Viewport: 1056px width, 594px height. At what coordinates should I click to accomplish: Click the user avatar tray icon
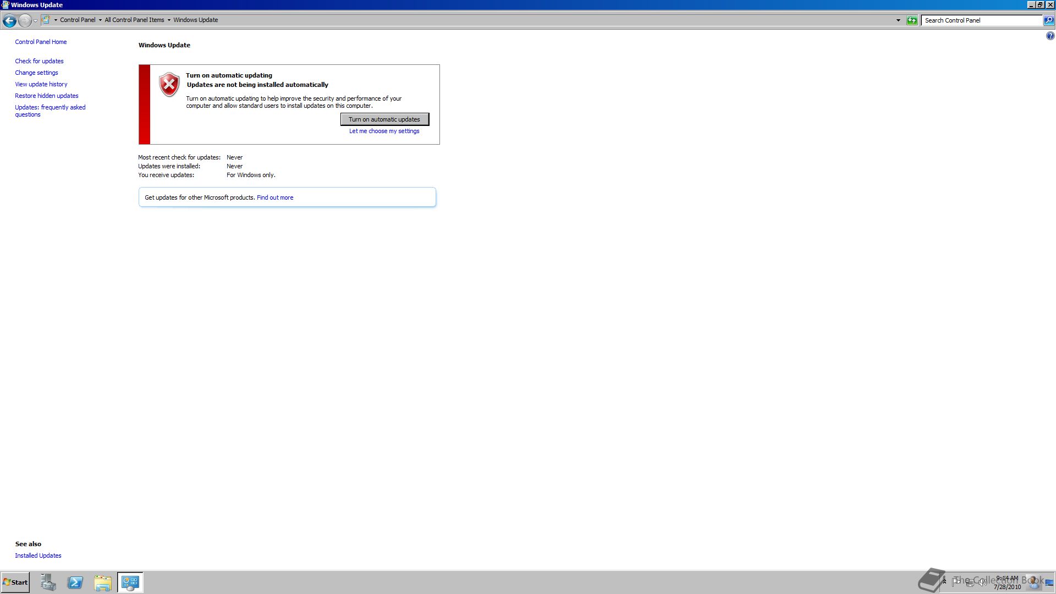pyautogui.click(x=1034, y=582)
